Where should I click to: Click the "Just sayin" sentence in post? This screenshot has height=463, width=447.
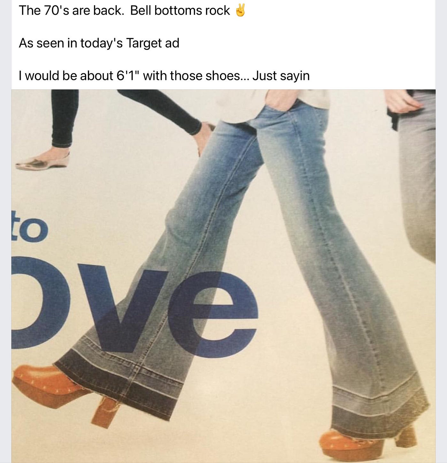281,76
